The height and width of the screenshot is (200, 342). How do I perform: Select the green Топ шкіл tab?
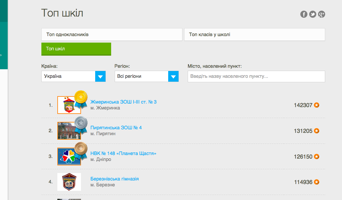click(x=76, y=49)
